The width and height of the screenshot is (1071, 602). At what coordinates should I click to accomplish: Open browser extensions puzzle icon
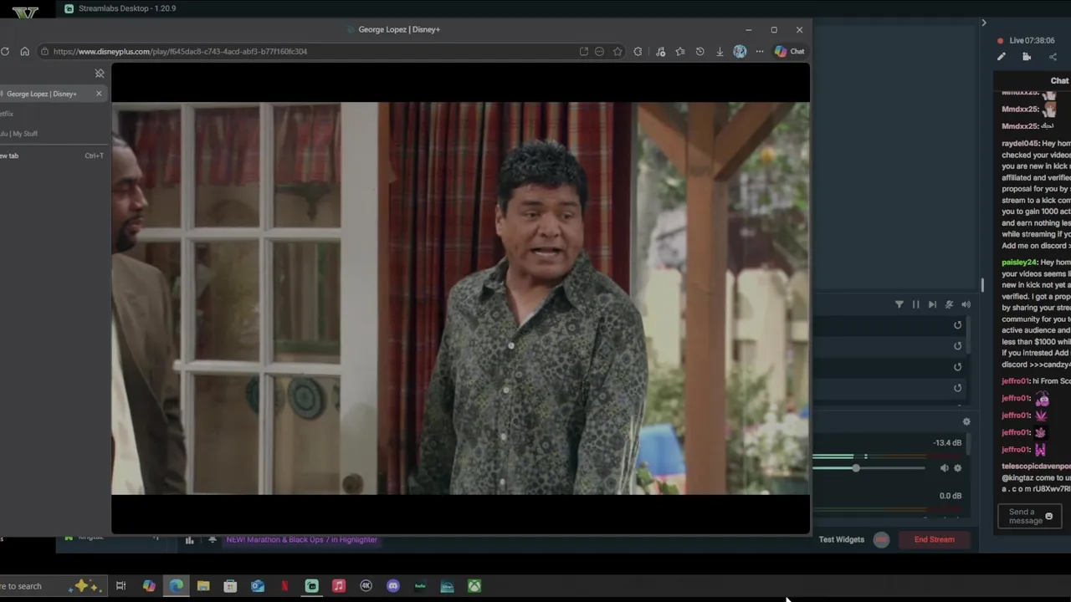(638, 52)
